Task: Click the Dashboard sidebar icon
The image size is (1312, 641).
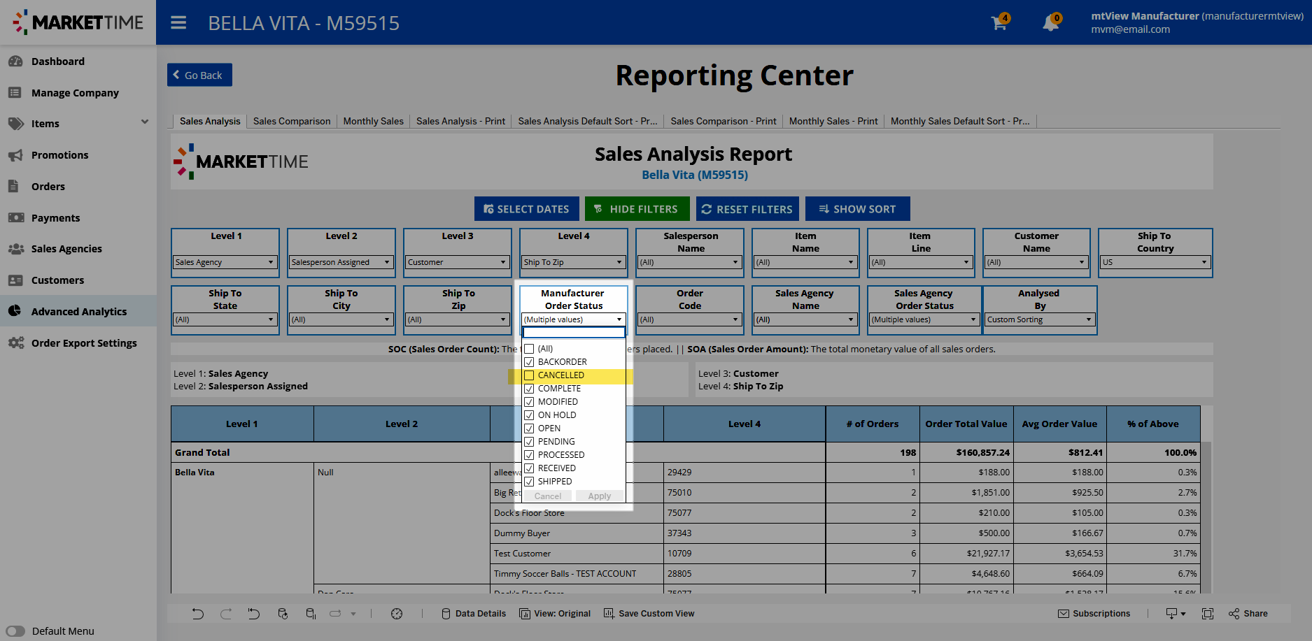Action: [15, 62]
